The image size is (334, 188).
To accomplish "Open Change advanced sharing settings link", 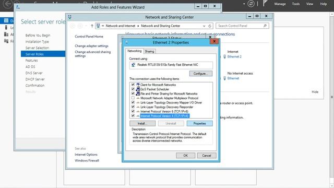I will tap(93, 54).
